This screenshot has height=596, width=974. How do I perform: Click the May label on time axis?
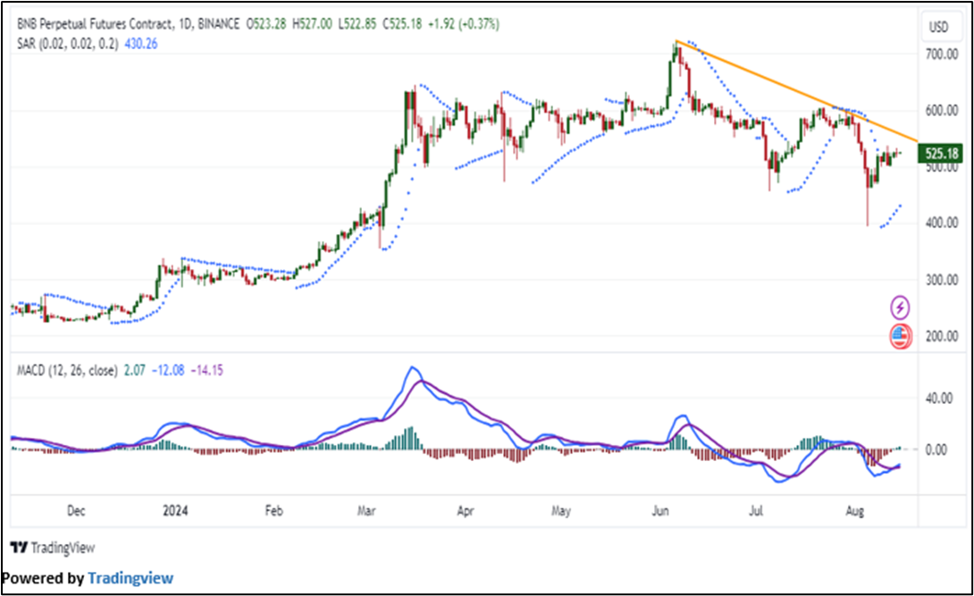(x=561, y=511)
